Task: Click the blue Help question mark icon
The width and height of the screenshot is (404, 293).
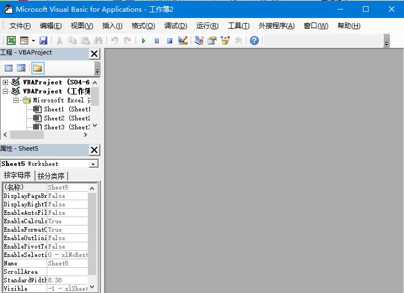Action: pos(254,40)
